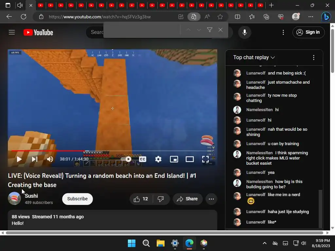Image resolution: width=335 pixels, height=251 pixels.
Task: Open Windows taskbar search
Action: (146, 243)
